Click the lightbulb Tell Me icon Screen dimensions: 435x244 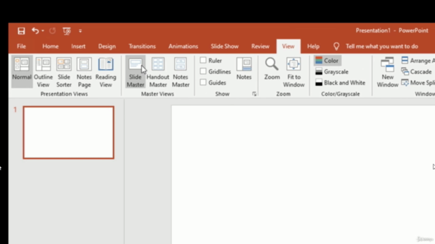336,47
